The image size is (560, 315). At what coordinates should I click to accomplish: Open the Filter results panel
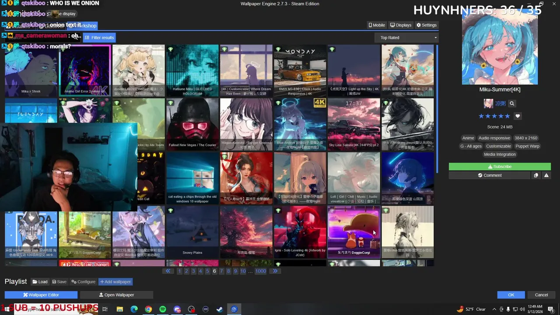point(99,38)
